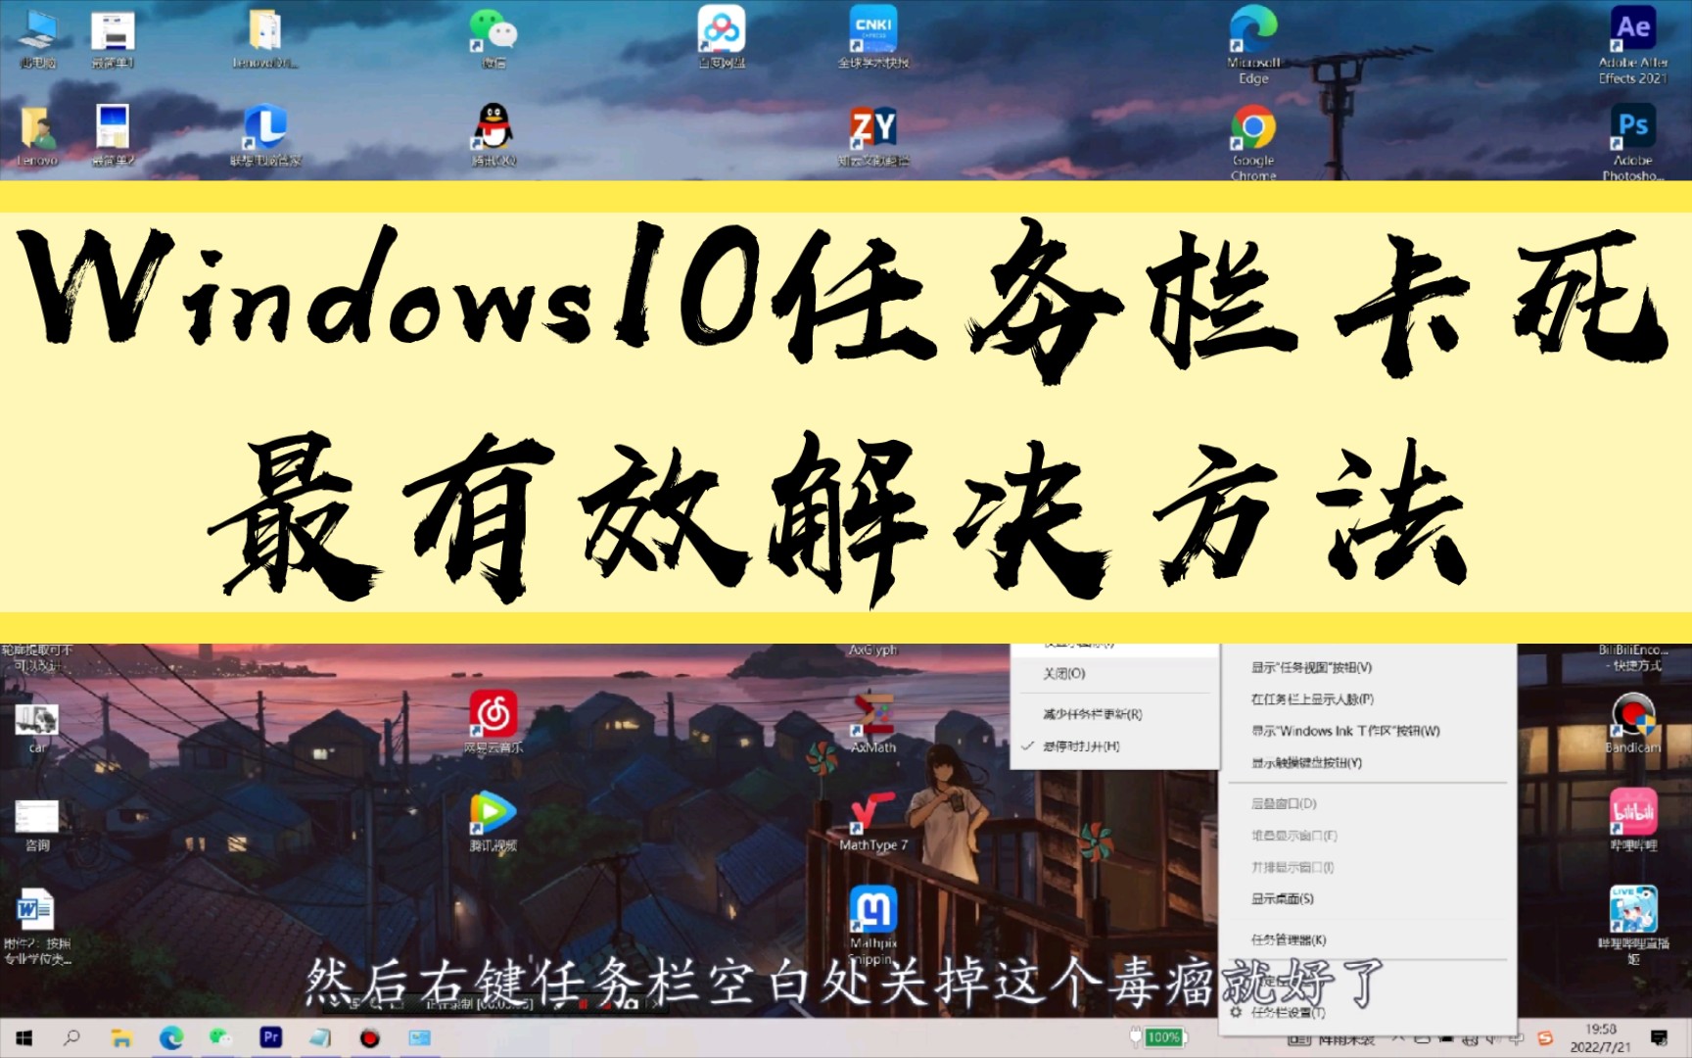Open Mathpix Snipping tool shortcut
The image size is (1692, 1058).
873,925
